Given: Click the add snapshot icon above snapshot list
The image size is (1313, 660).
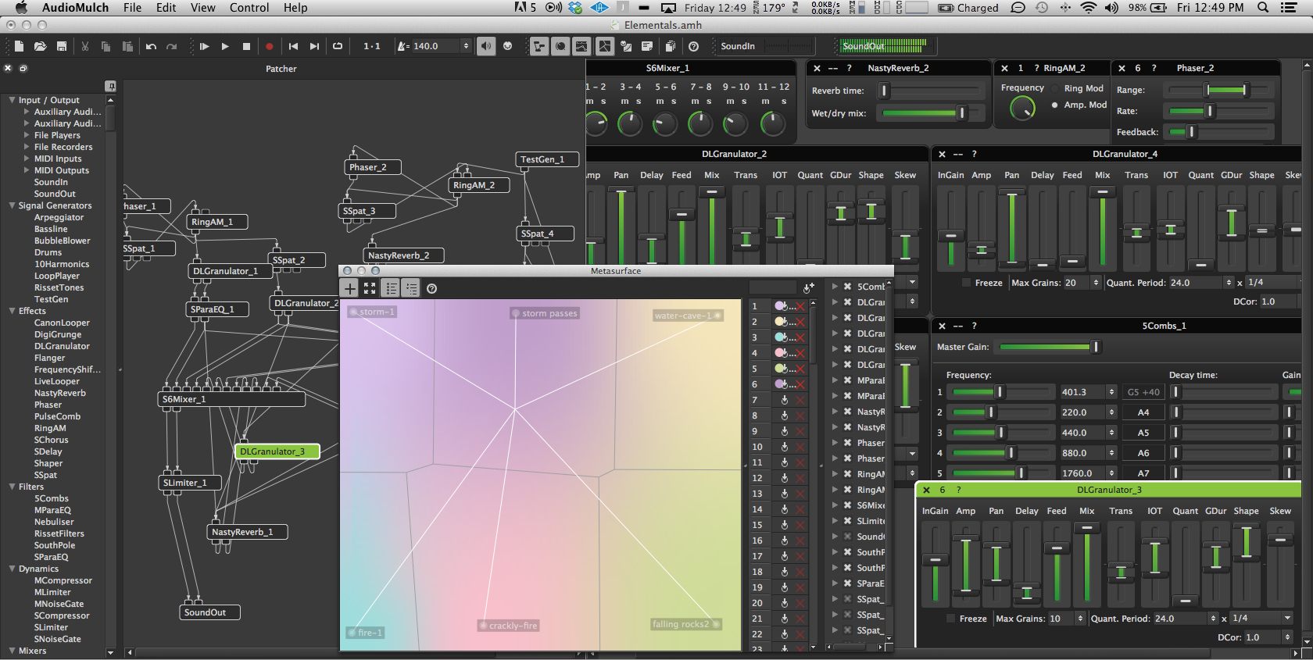Looking at the screenshot, I should tap(808, 288).
